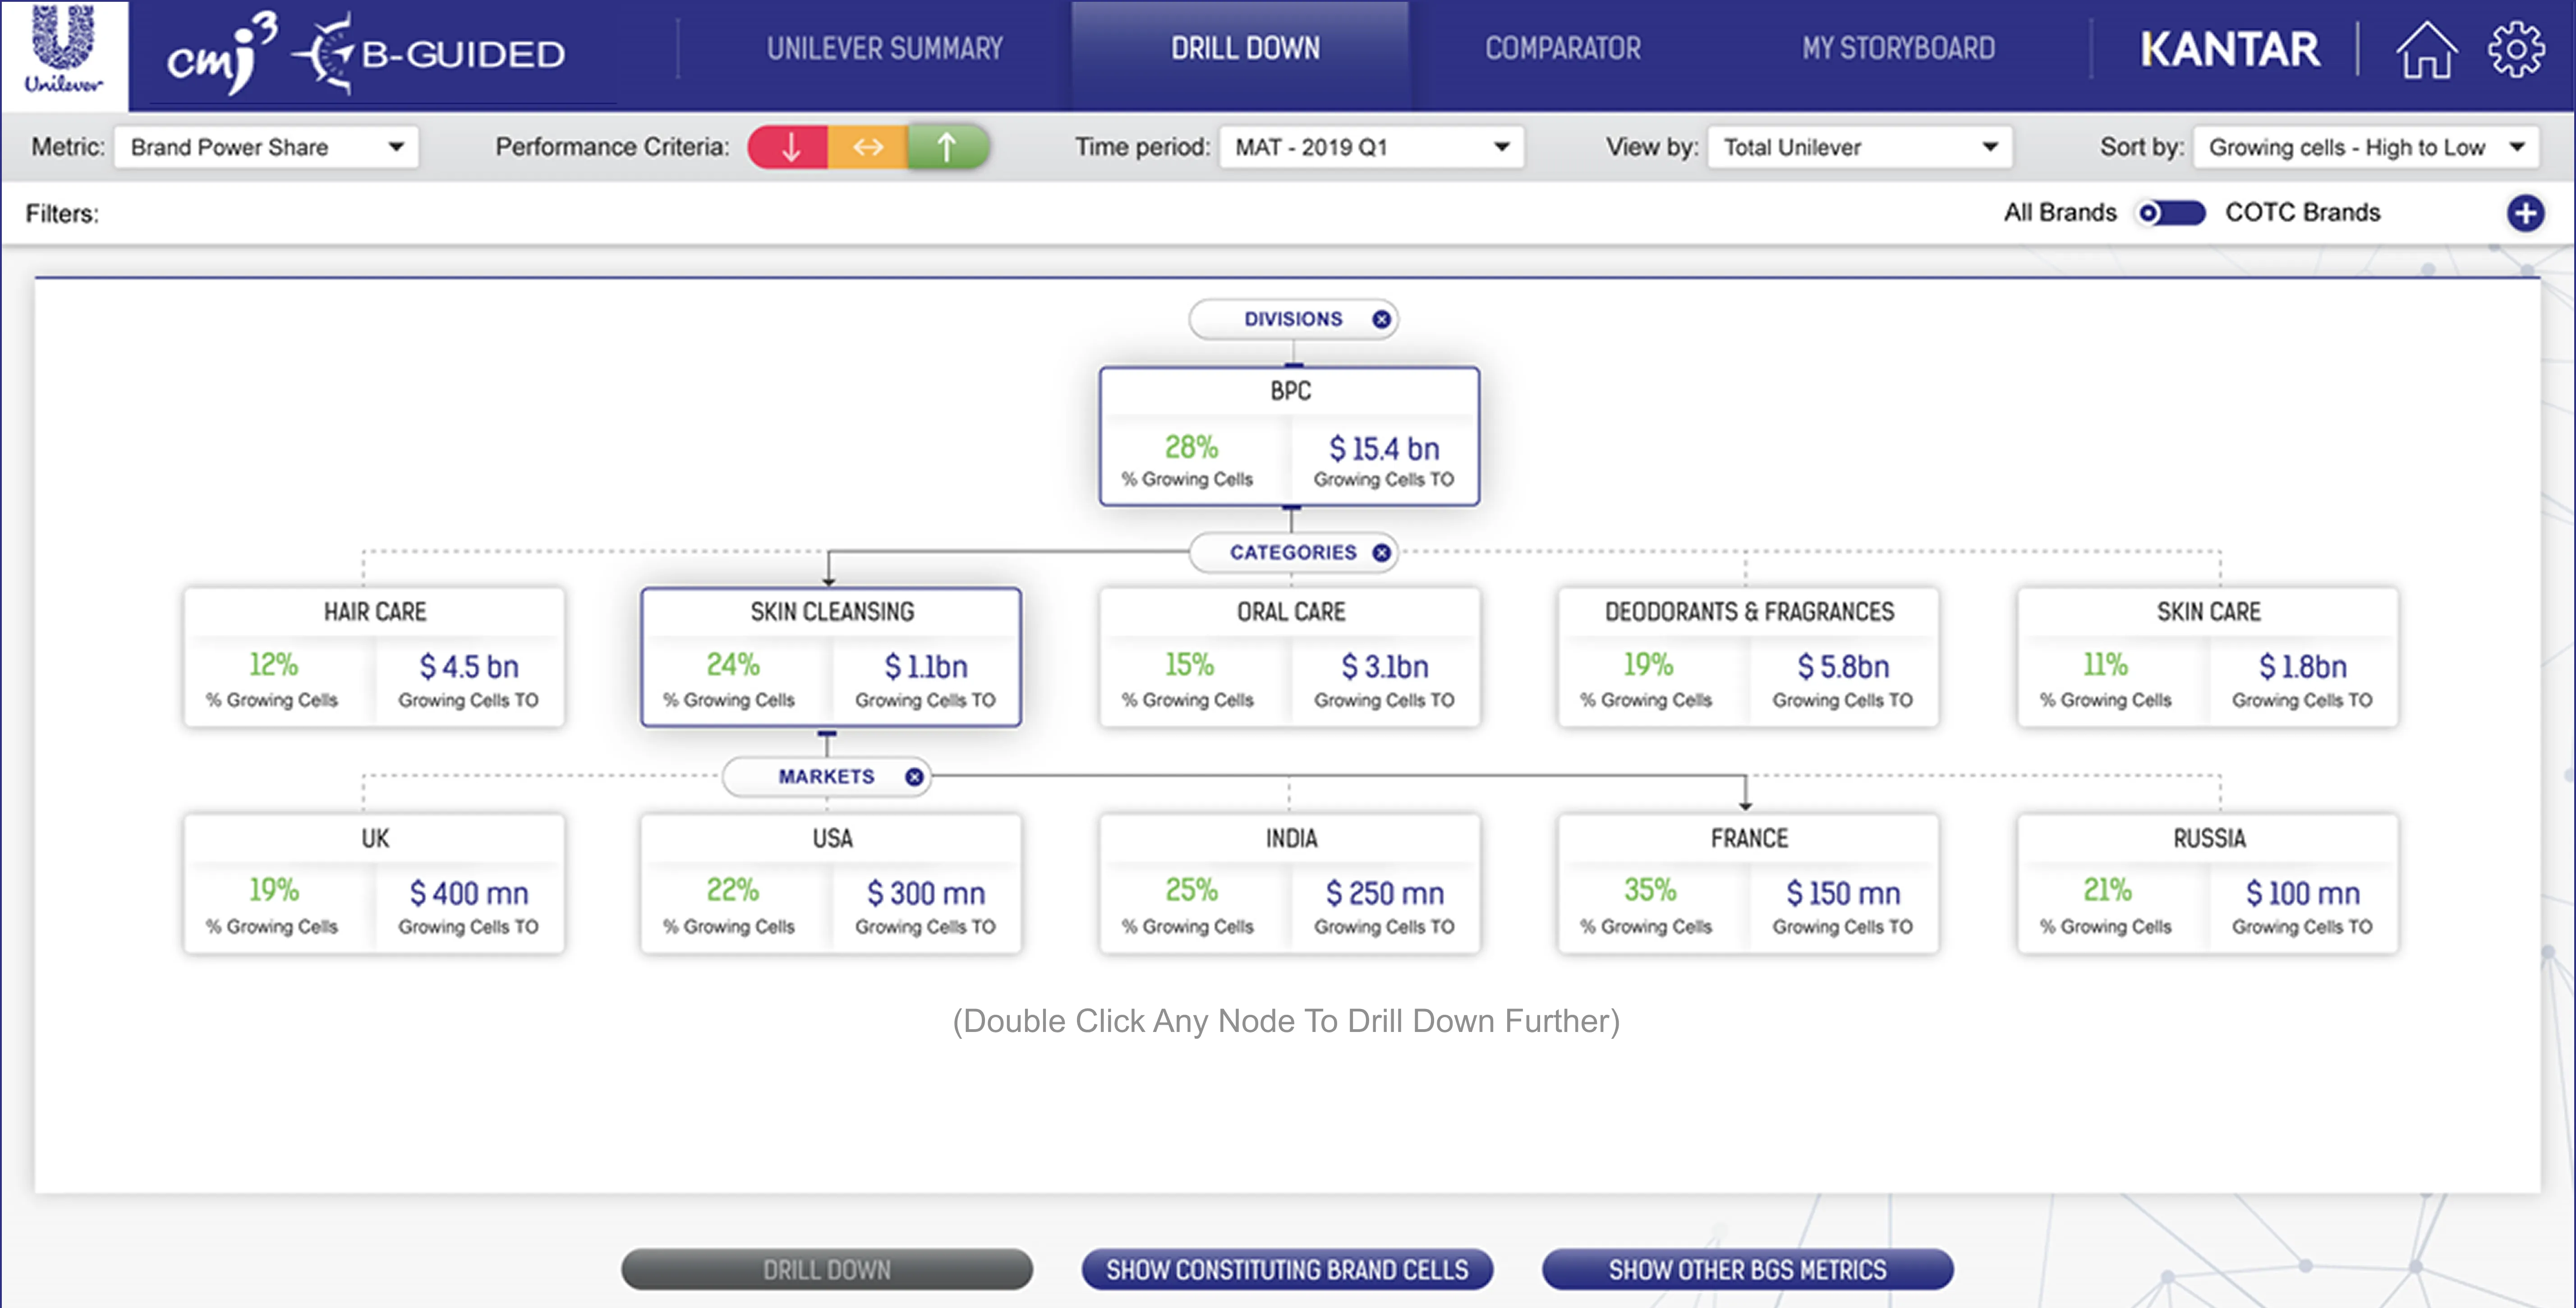
Task: Add a filter with the plus icon
Action: tap(2525, 213)
